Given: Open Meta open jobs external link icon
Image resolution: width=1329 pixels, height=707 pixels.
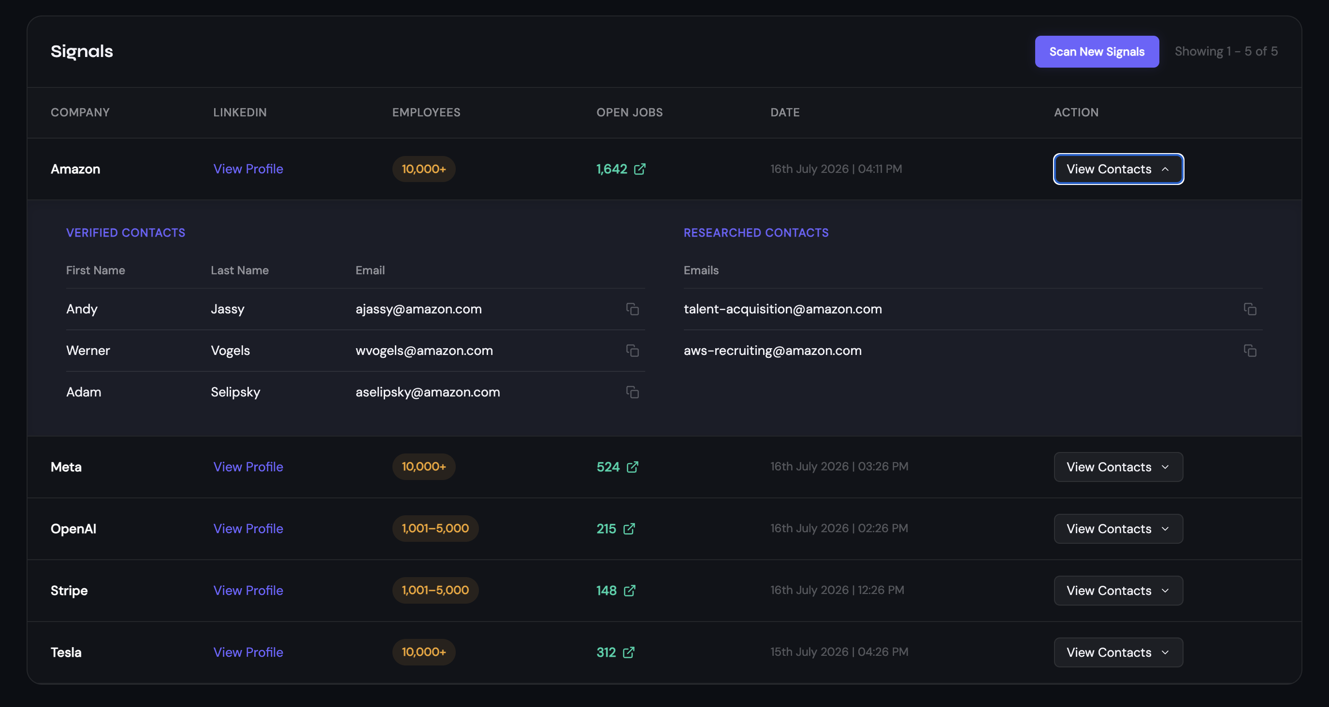Looking at the screenshot, I should [633, 467].
